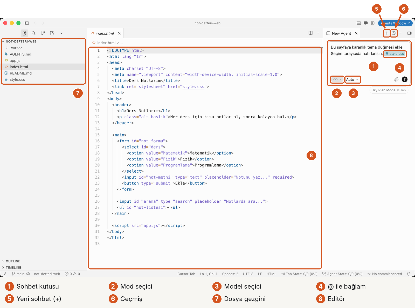The image size is (415, 308).
Task: Open errors and warnings status item
Action: point(72,274)
